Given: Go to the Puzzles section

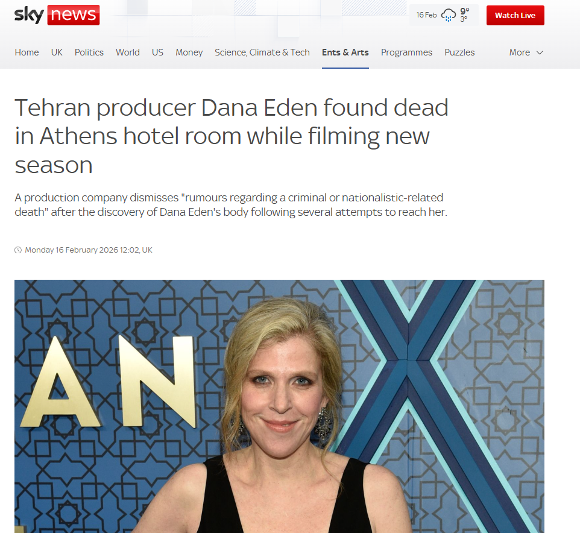Looking at the screenshot, I should (459, 52).
